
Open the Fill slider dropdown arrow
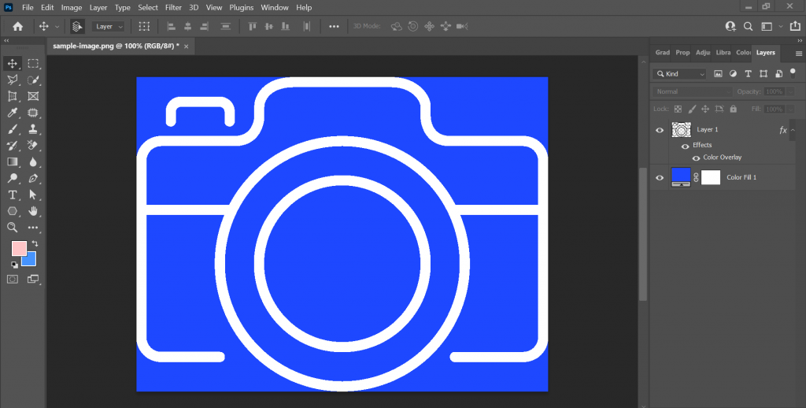(789, 109)
